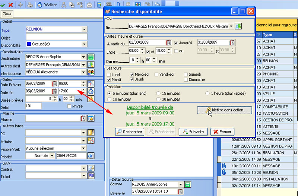Click the Objet text input field

(x=56, y=37)
